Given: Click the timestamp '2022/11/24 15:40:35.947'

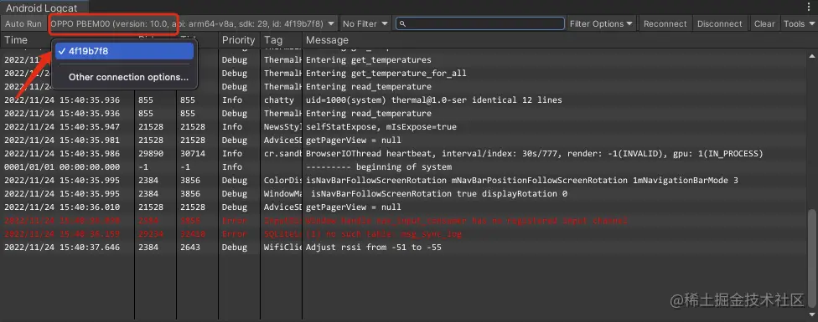Looking at the screenshot, I should (x=61, y=127).
